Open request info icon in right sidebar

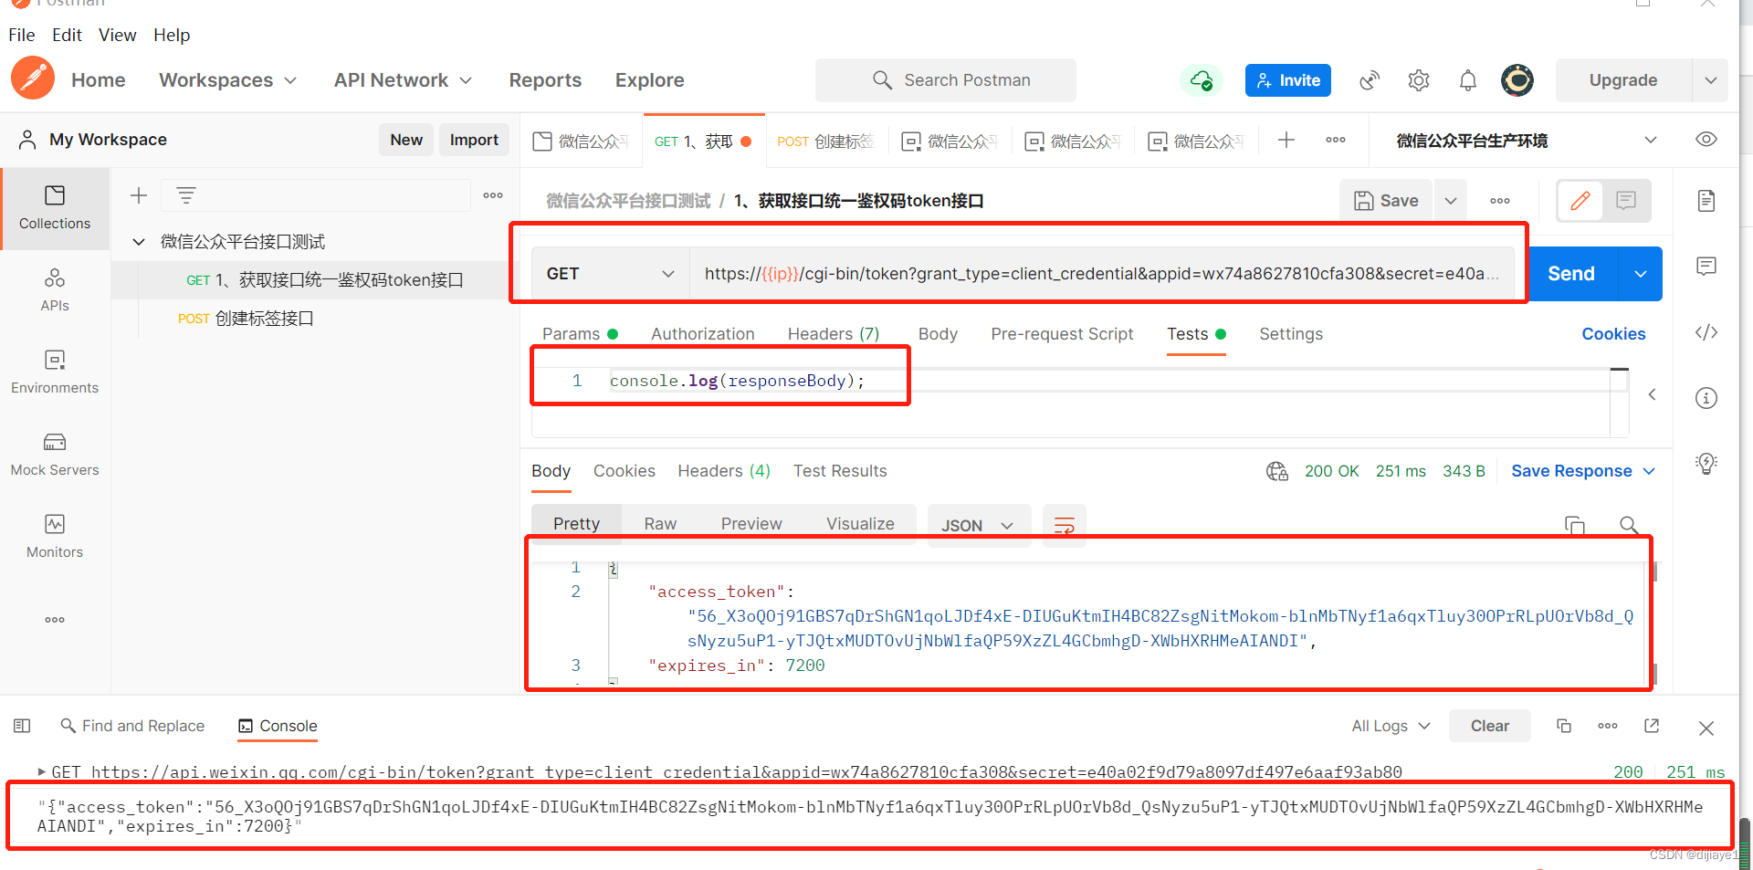1706,398
